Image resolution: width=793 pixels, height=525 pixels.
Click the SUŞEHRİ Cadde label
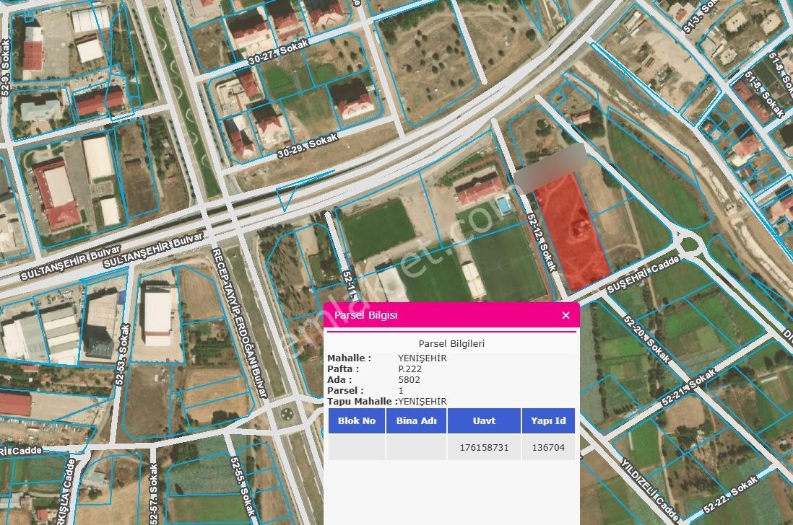click(643, 274)
